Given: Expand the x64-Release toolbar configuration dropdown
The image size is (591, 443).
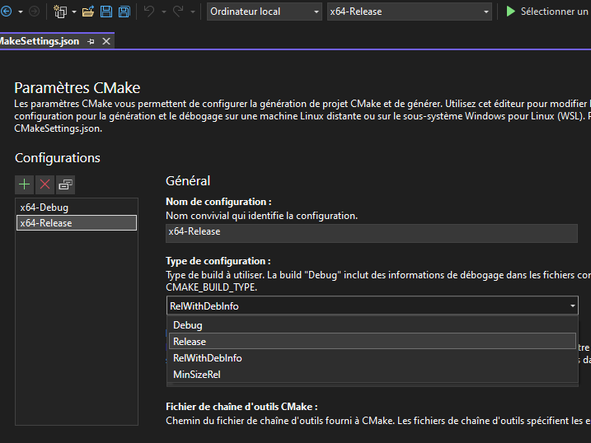Looking at the screenshot, I should pyautogui.click(x=408, y=12).
